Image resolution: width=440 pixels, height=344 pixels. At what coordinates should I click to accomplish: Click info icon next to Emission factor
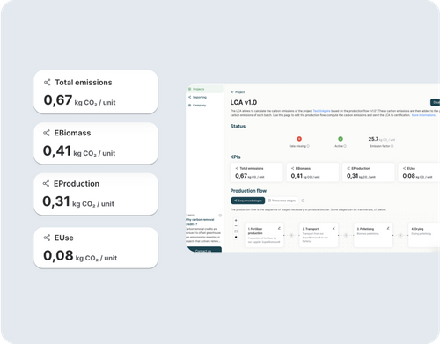392,146
